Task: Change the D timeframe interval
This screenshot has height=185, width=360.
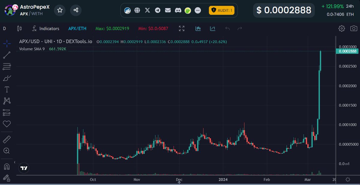Action: pos(4,29)
